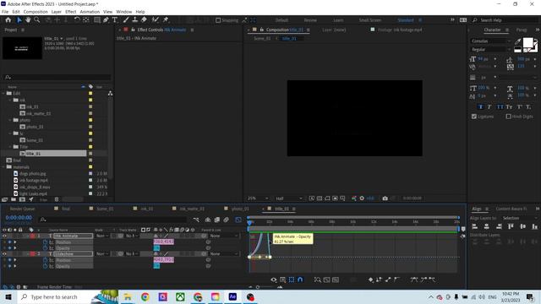This screenshot has height=304, width=541.
Task: Toggle the Hindi Digits checkbox
Action: 508,117
